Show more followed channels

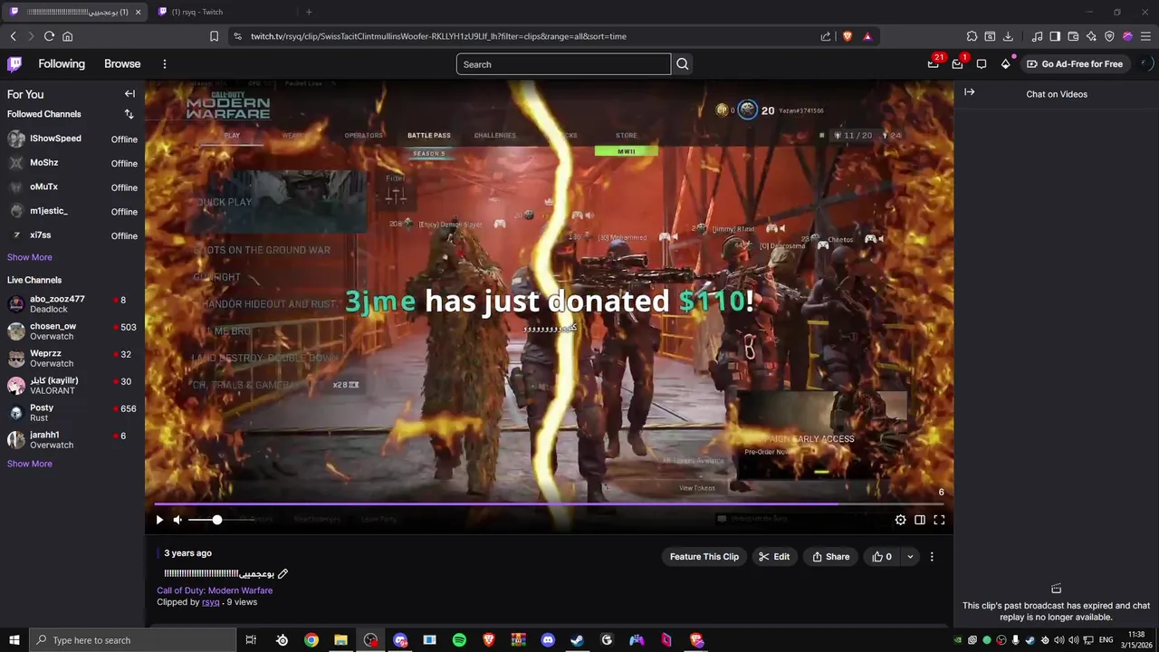point(30,257)
